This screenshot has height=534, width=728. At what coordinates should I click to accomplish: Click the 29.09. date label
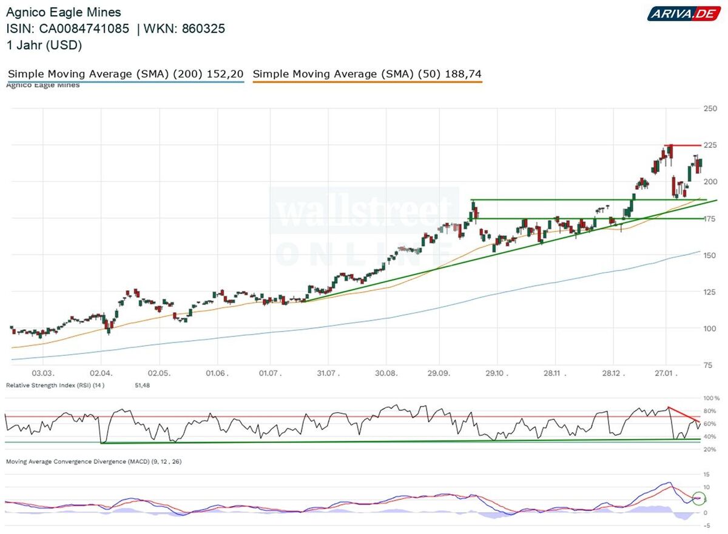[440, 373]
